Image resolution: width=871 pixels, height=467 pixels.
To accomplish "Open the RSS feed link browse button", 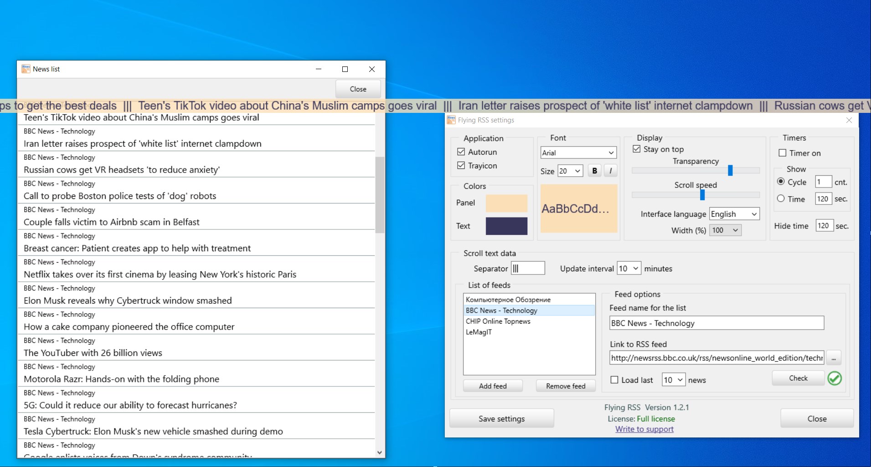I will (x=834, y=357).
